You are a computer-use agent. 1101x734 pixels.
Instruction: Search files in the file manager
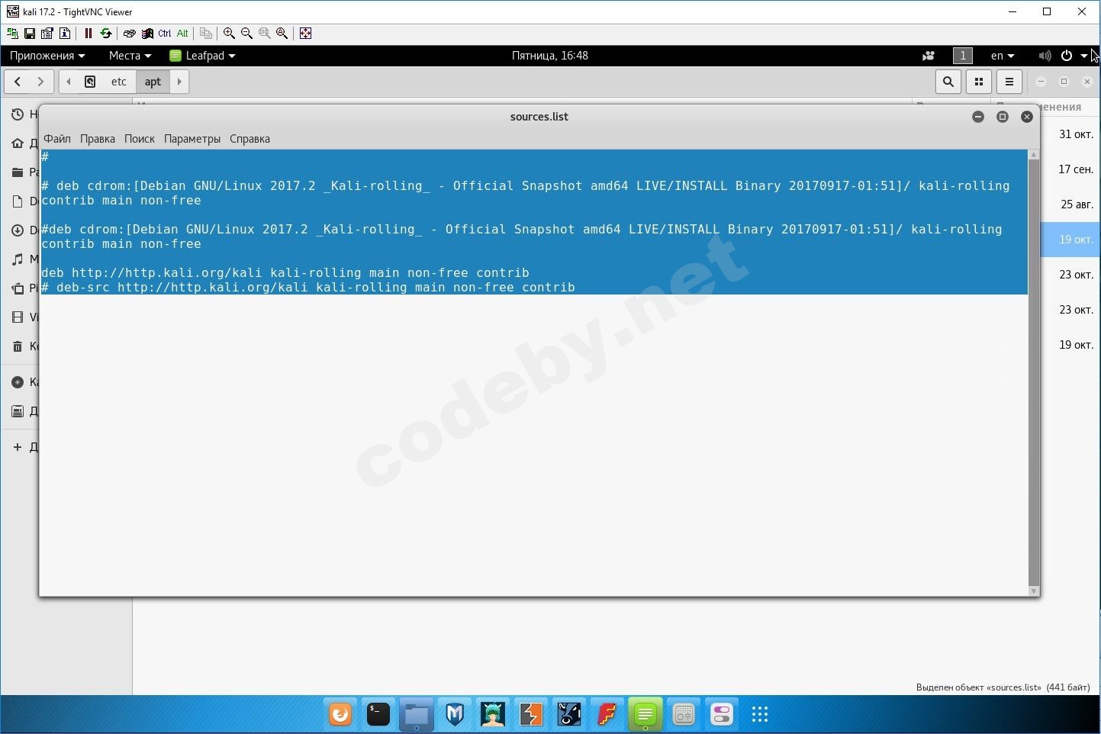coord(948,82)
